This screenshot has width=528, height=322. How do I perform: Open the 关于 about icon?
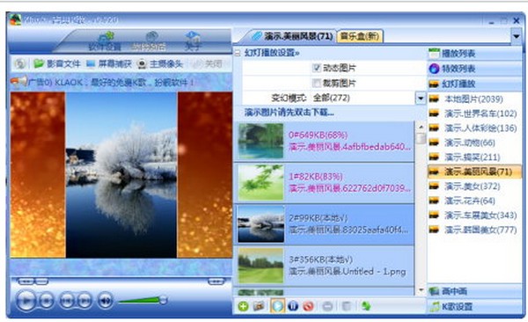pyautogui.click(x=193, y=41)
